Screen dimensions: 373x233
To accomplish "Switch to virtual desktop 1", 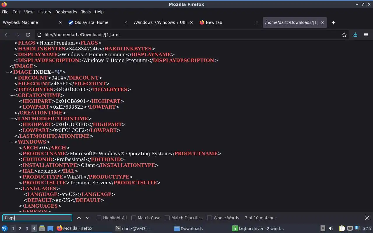I will point(13,229).
